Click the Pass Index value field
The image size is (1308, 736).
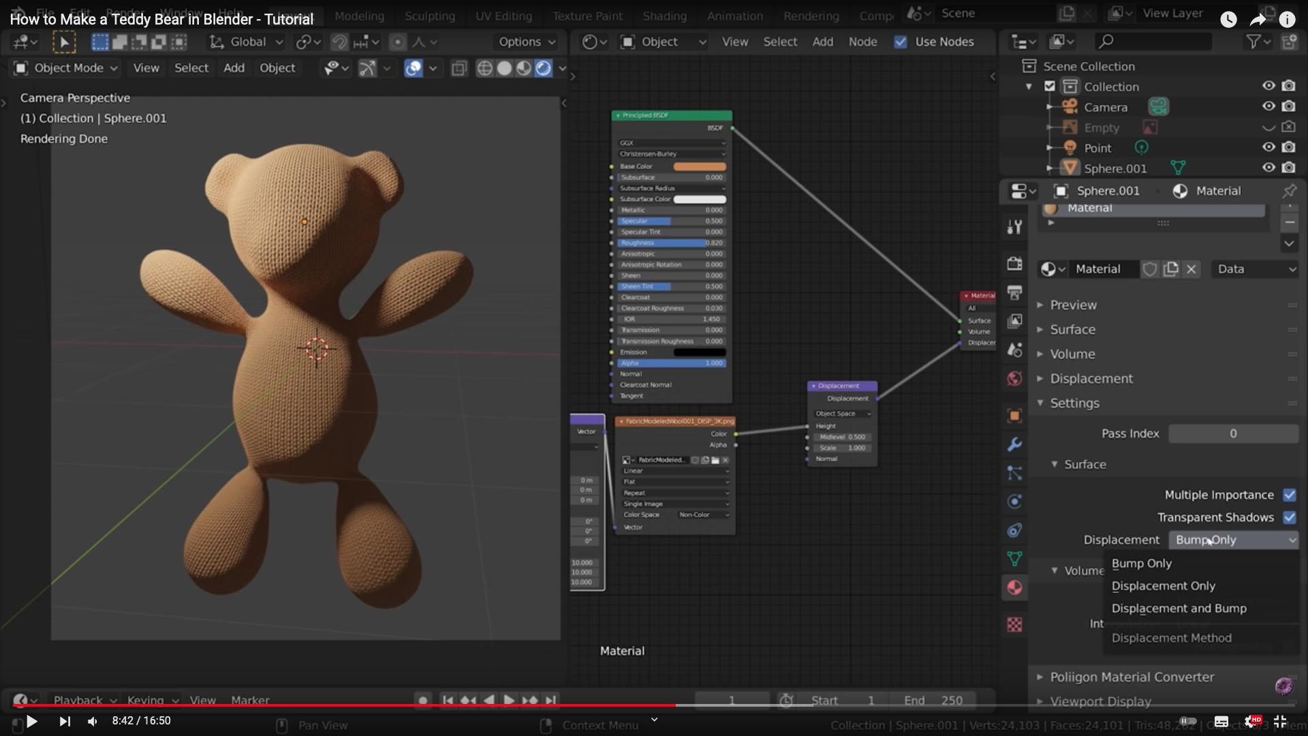[1234, 433]
